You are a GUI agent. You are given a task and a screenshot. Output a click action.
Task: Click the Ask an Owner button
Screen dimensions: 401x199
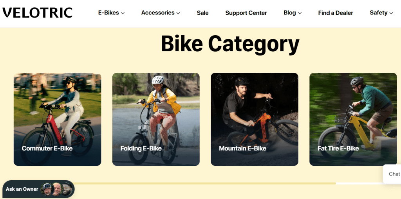[22, 189]
